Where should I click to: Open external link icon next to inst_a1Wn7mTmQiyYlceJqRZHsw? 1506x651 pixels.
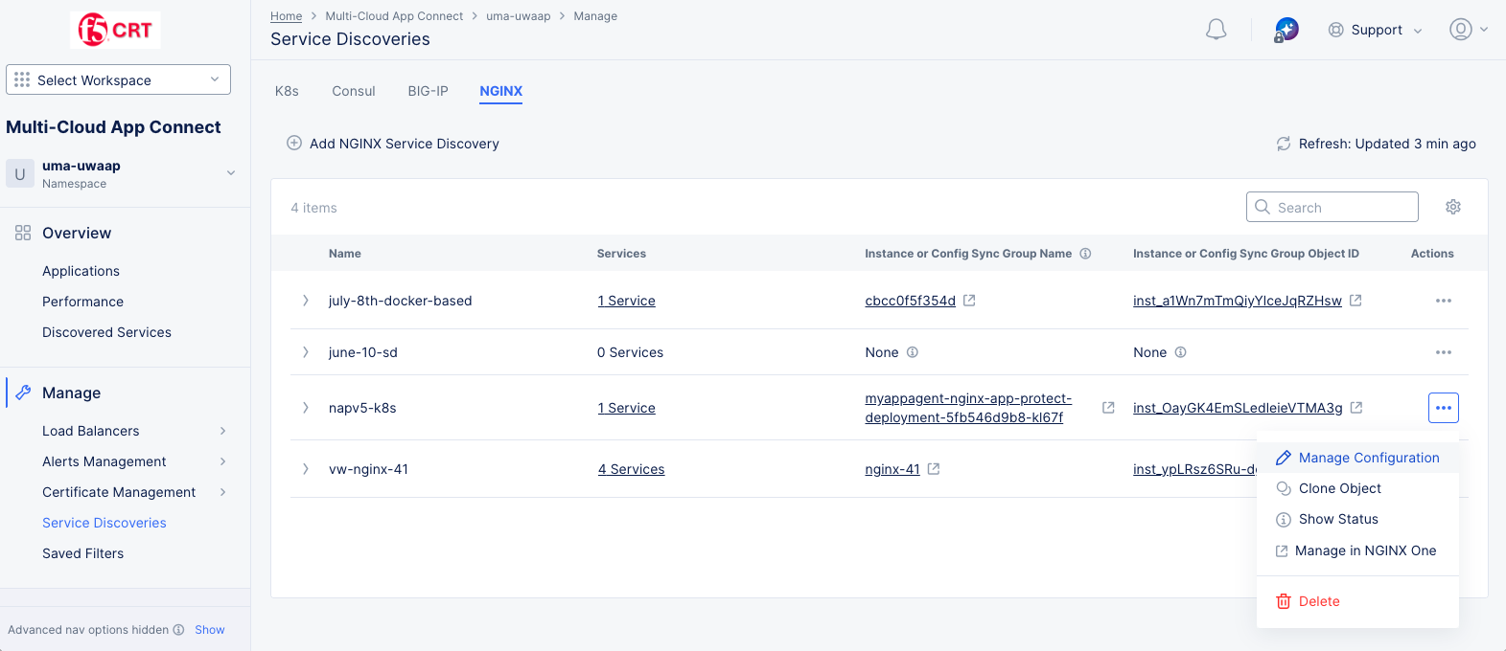click(1355, 301)
